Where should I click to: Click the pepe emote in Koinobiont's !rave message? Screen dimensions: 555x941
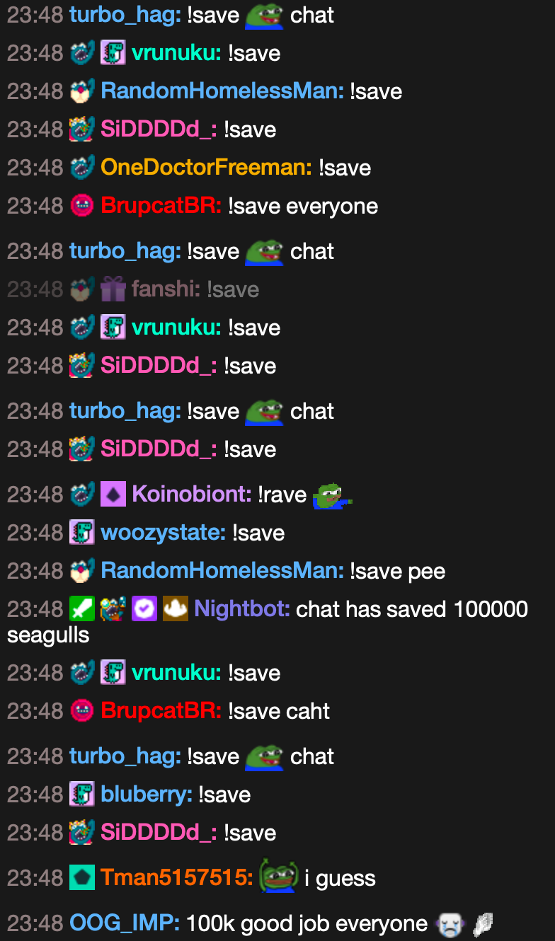[332, 495]
